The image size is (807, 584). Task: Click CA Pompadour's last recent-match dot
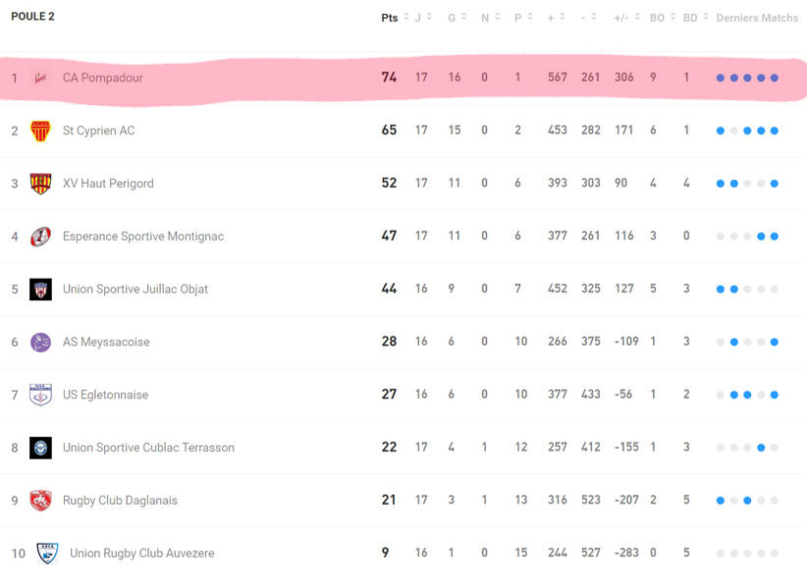click(x=775, y=78)
